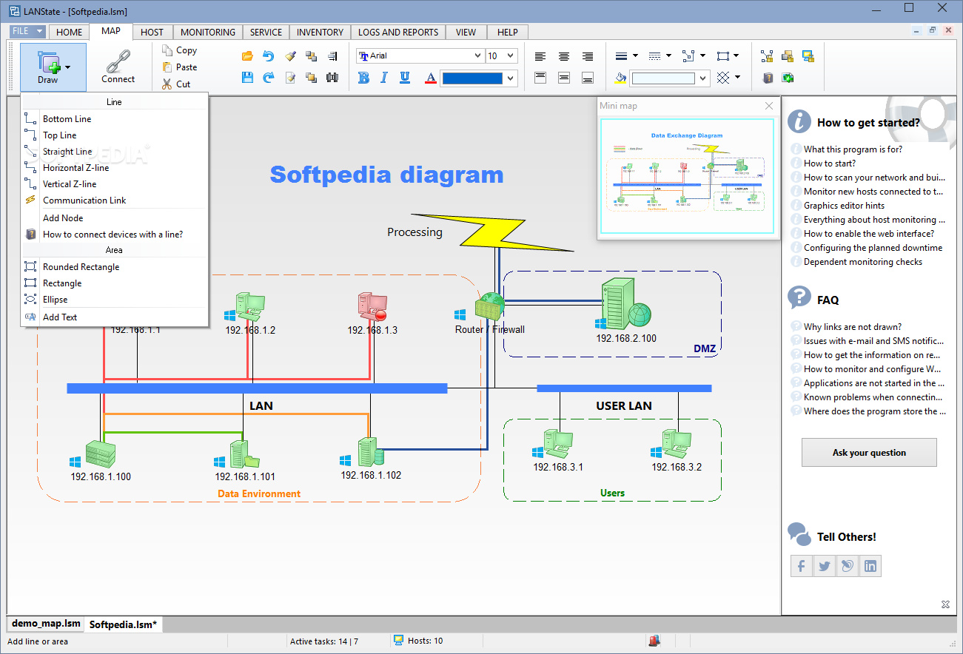Open the Arial font name dropdown
Viewport: 963px width, 654px height.
[x=477, y=55]
